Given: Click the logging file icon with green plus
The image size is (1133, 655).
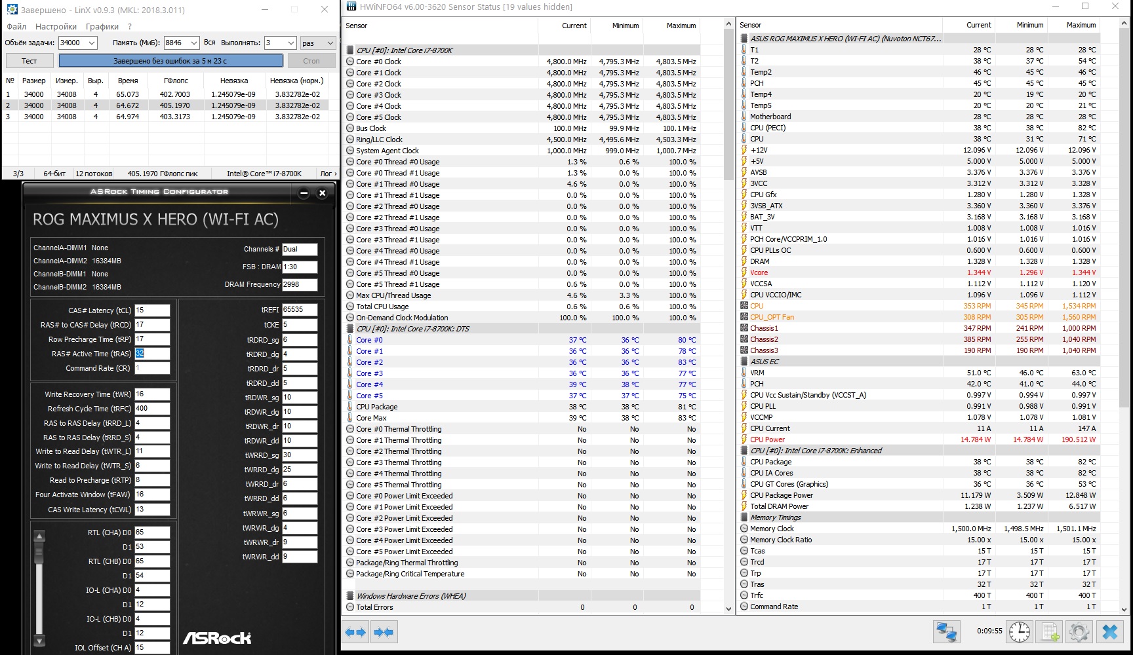Looking at the screenshot, I should [x=1050, y=632].
